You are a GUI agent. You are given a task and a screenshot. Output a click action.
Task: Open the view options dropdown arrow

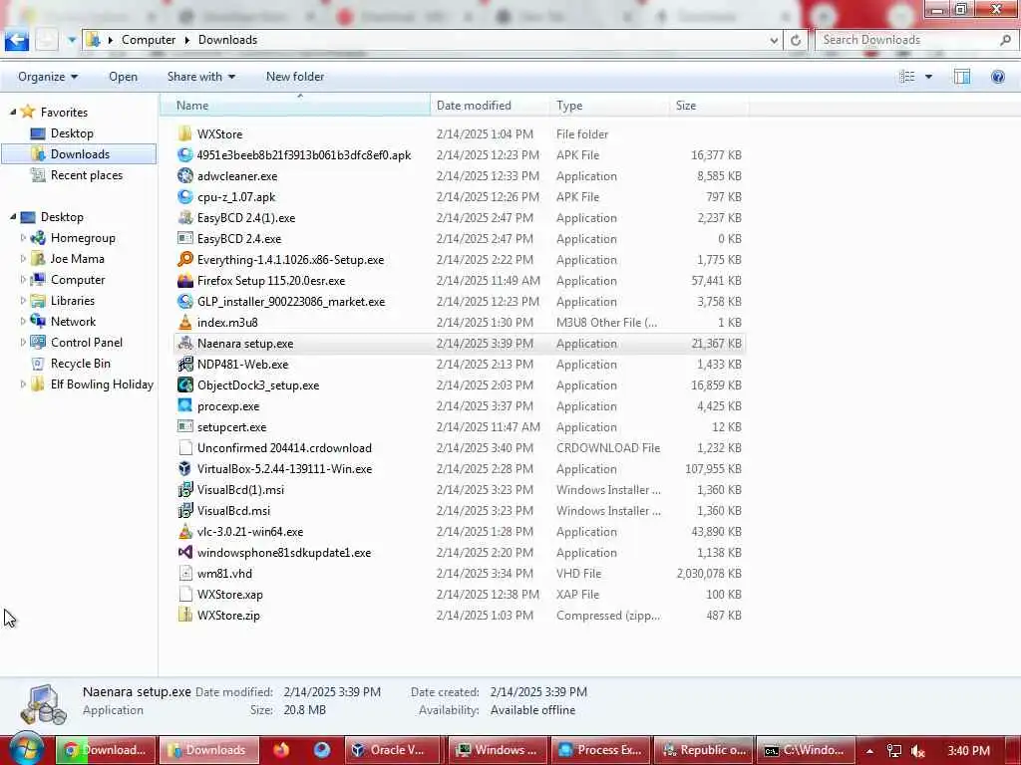[928, 77]
